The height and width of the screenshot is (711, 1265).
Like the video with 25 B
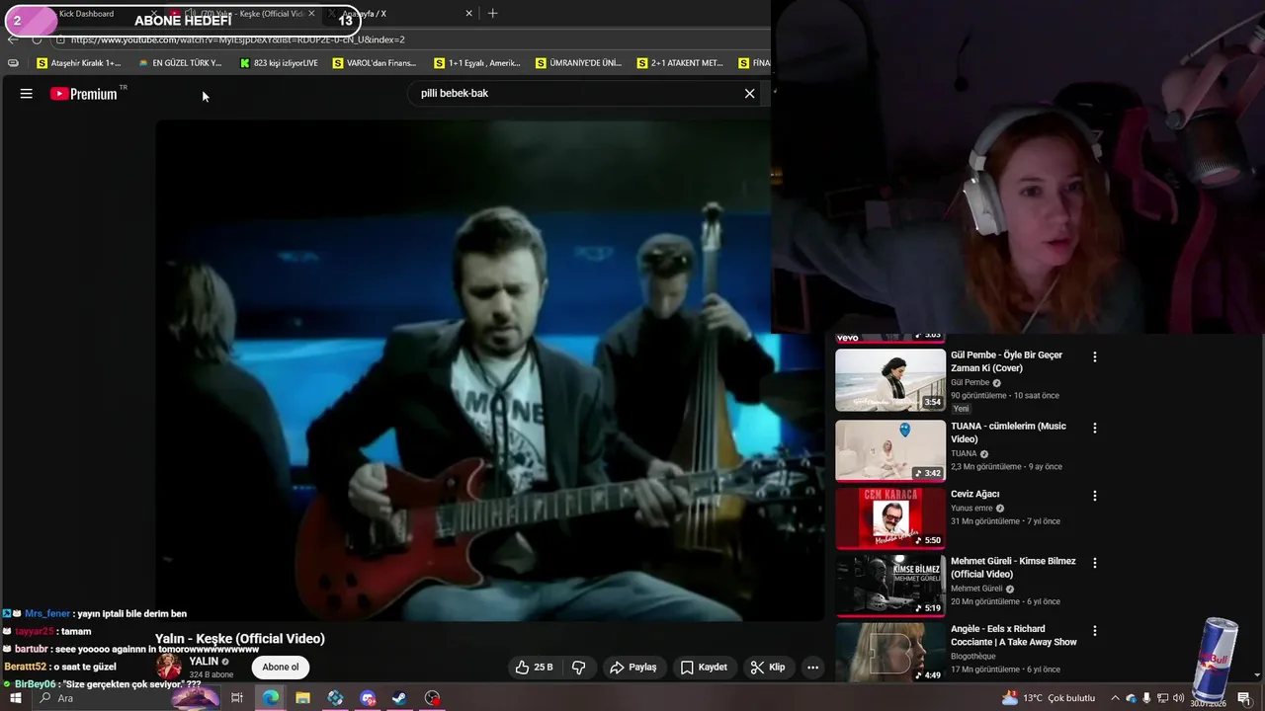point(534,668)
